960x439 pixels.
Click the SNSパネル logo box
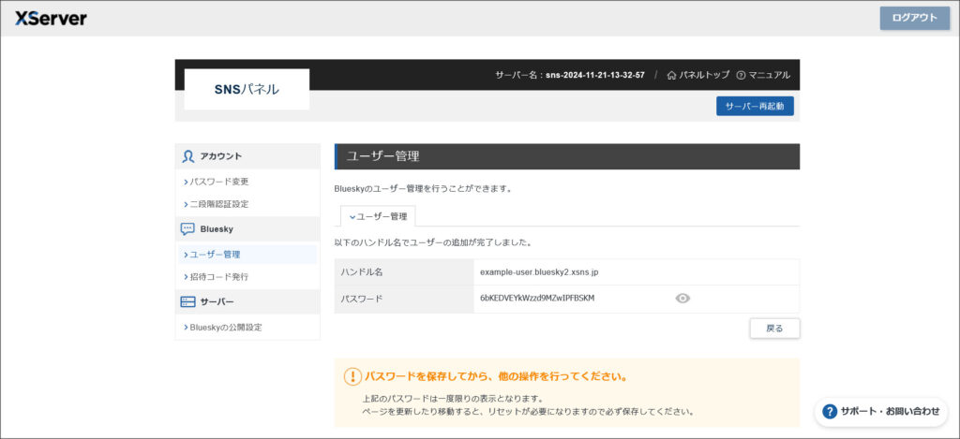click(247, 90)
